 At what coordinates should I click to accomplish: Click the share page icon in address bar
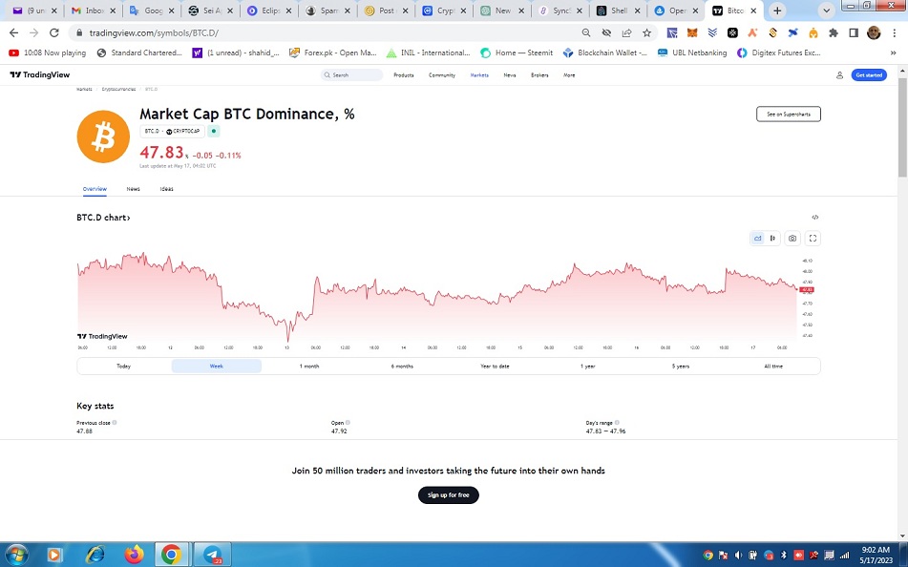(x=626, y=33)
